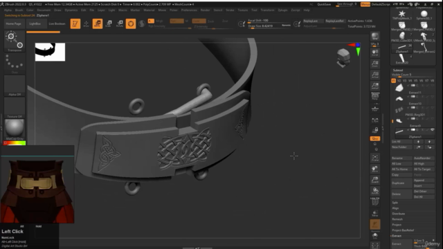Select the Move transform icon
Image resolution: width=443 pixels, height=249 pixels.
98,24
